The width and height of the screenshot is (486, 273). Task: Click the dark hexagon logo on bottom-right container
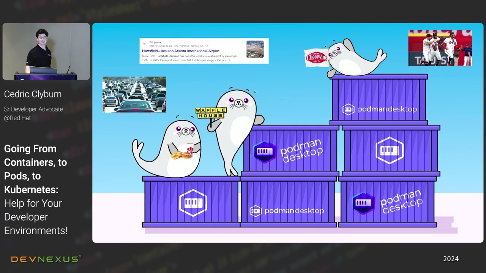point(364,203)
